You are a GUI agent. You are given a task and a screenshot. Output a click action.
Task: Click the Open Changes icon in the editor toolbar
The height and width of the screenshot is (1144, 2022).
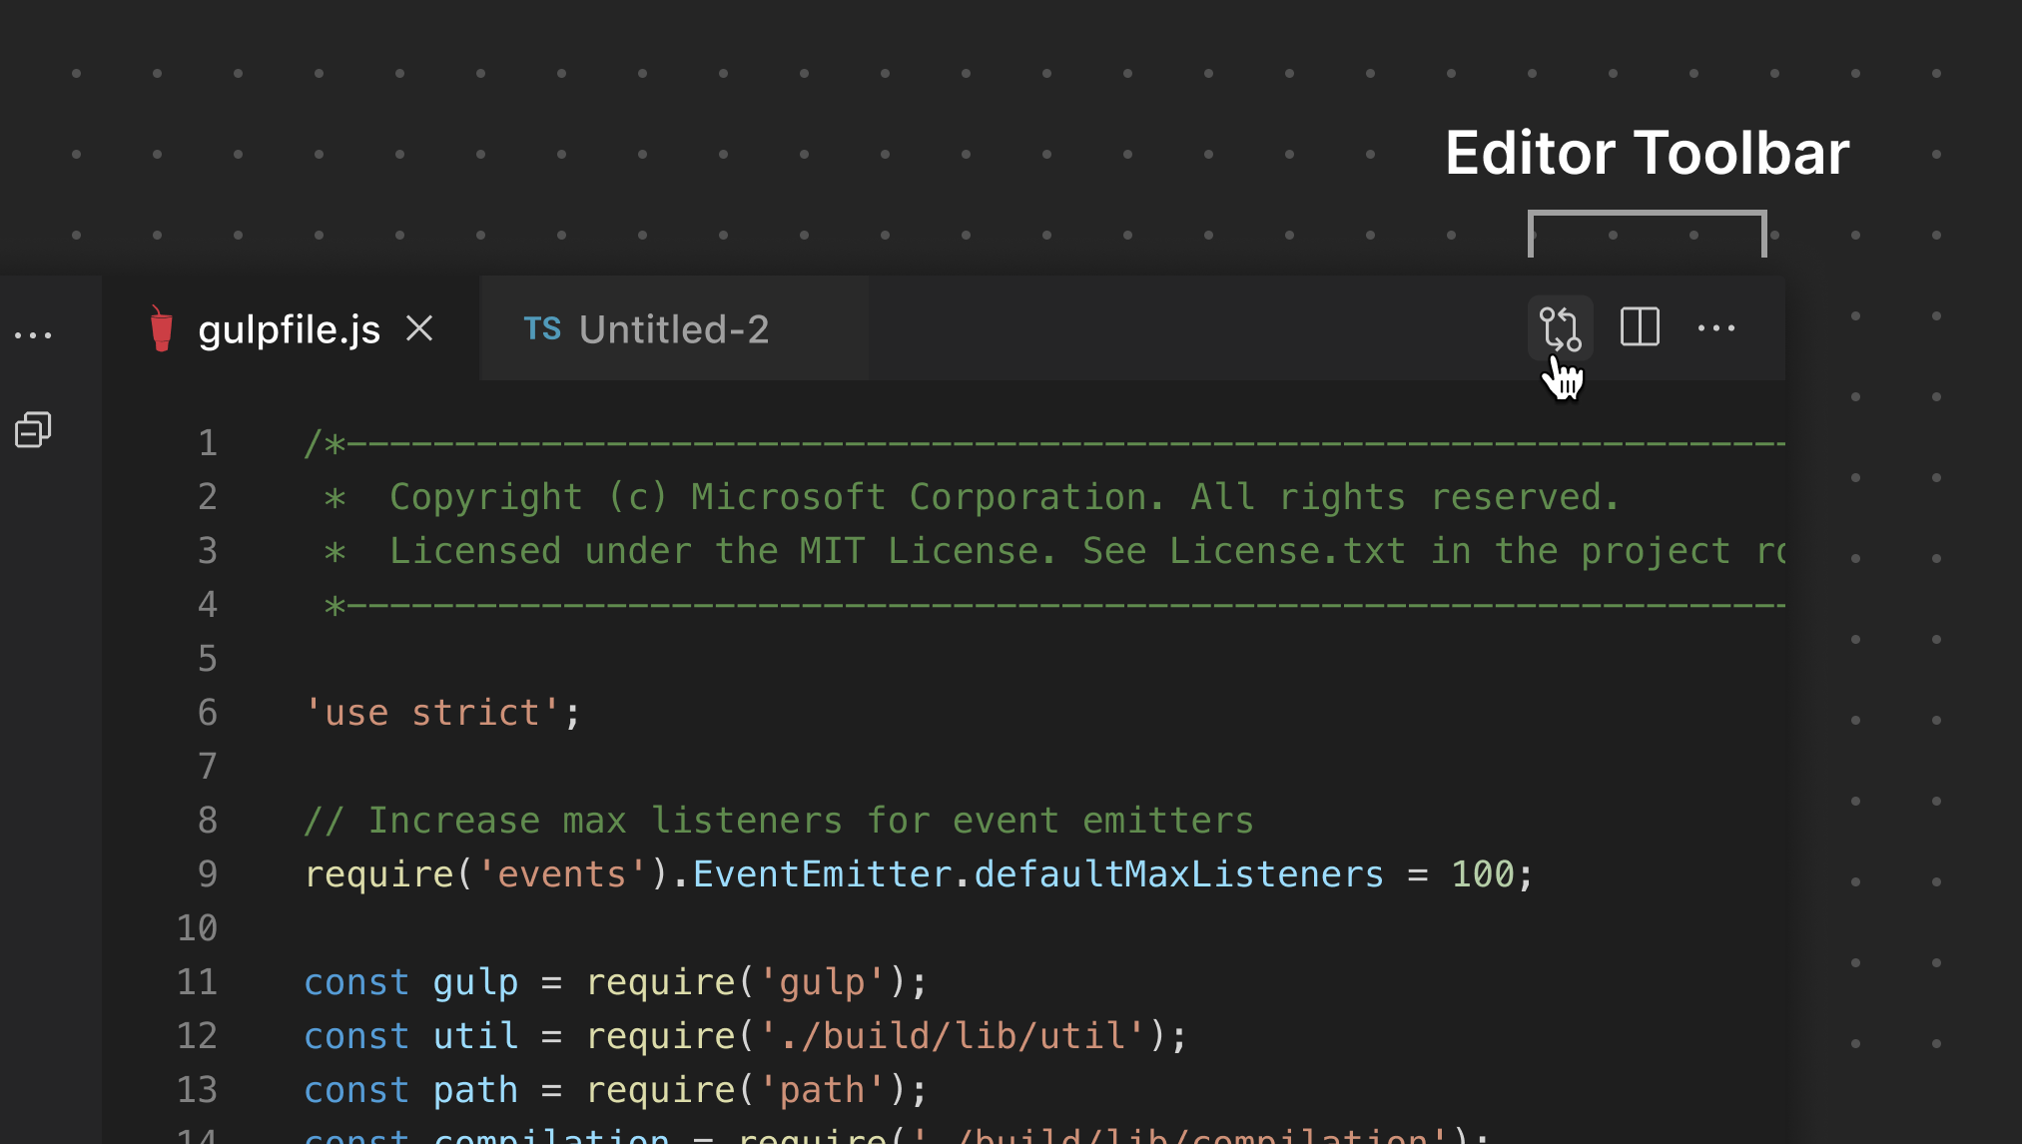(1560, 327)
